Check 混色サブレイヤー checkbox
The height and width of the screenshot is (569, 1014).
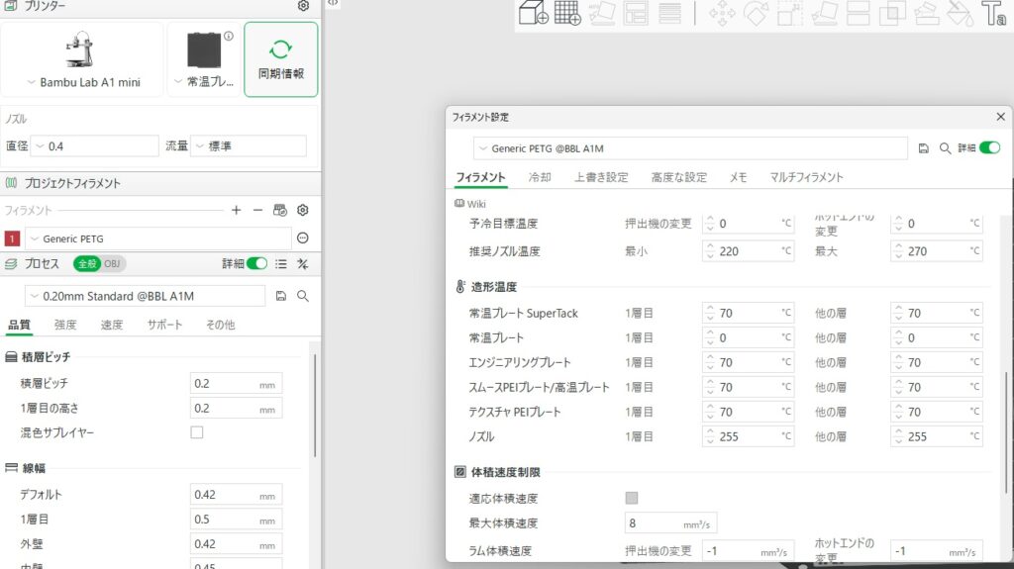coord(197,432)
